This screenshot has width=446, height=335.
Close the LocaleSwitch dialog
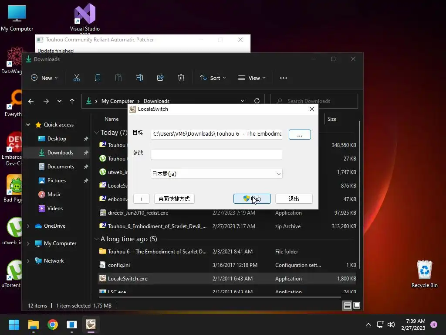[x=312, y=109]
